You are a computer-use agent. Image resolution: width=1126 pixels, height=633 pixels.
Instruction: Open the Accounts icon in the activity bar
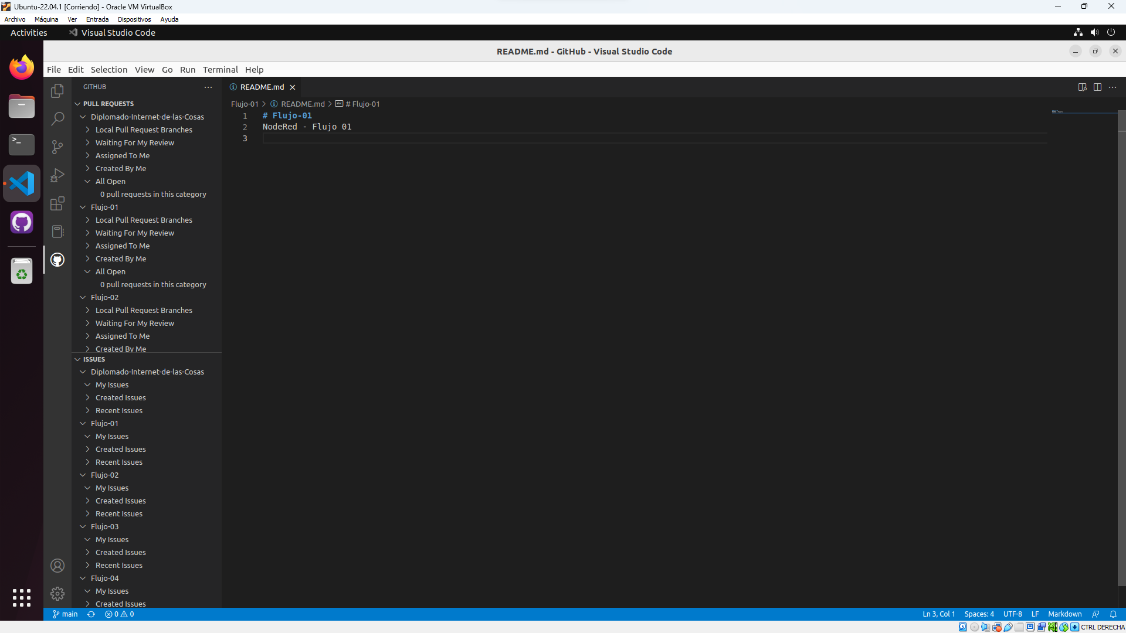pyautogui.click(x=57, y=566)
